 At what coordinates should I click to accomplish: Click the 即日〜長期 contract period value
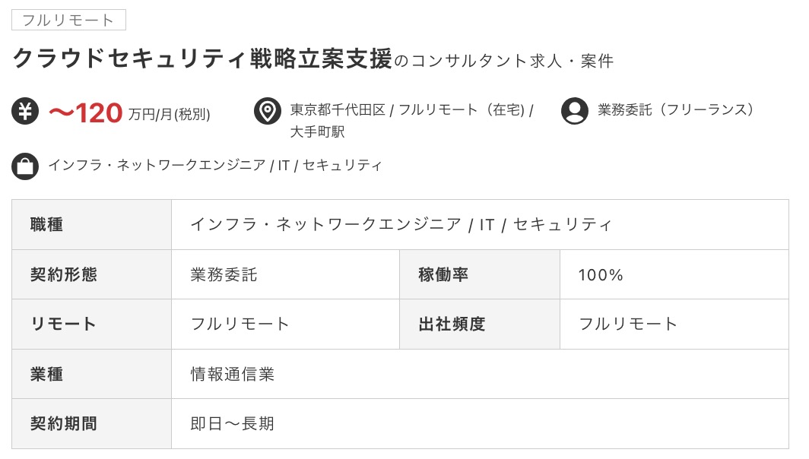[232, 423]
